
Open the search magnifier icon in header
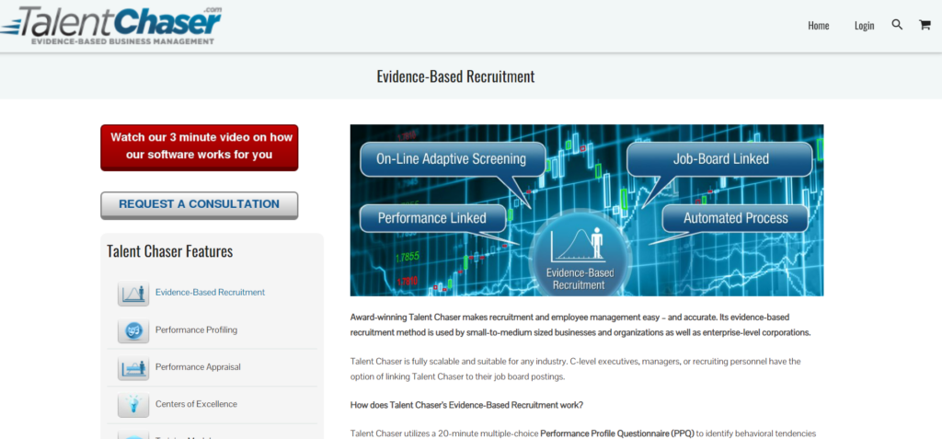tap(897, 25)
